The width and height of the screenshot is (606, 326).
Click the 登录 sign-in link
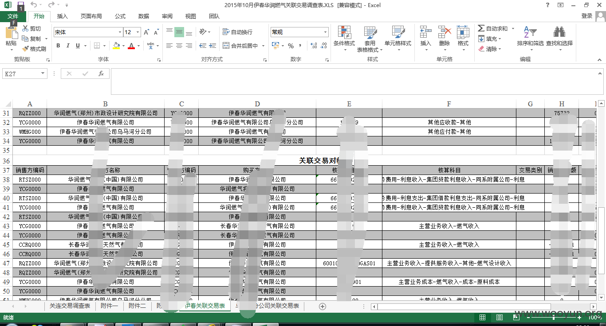pyautogui.click(x=586, y=16)
